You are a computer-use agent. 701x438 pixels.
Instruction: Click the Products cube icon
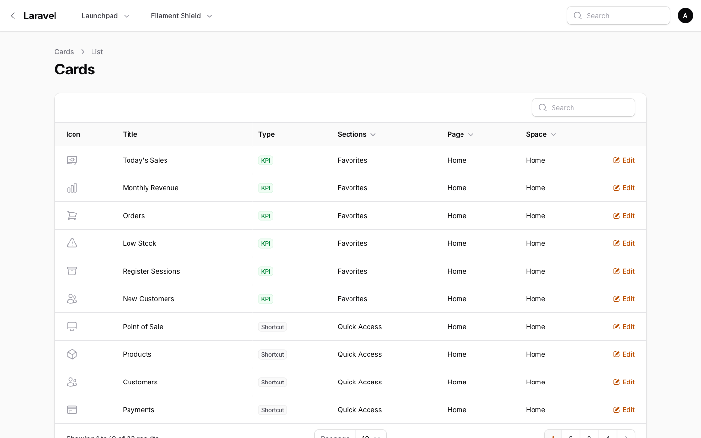tap(72, 354)
